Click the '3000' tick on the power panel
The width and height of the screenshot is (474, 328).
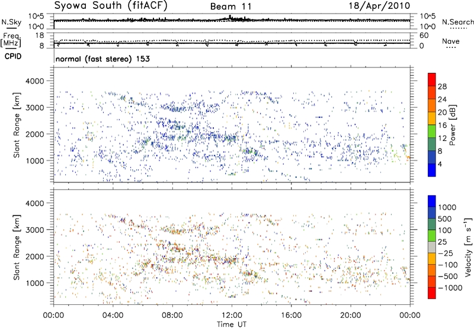[x=35, y=108]
